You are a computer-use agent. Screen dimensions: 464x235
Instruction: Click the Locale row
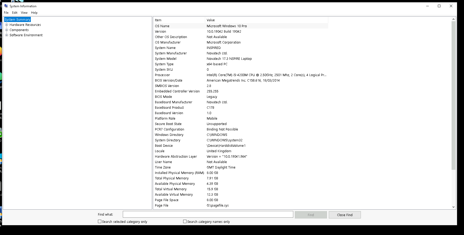click(241, 151)
